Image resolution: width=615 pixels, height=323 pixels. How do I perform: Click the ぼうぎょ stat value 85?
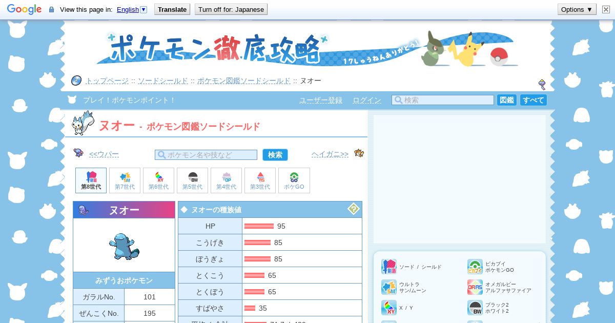click(278, 259)
